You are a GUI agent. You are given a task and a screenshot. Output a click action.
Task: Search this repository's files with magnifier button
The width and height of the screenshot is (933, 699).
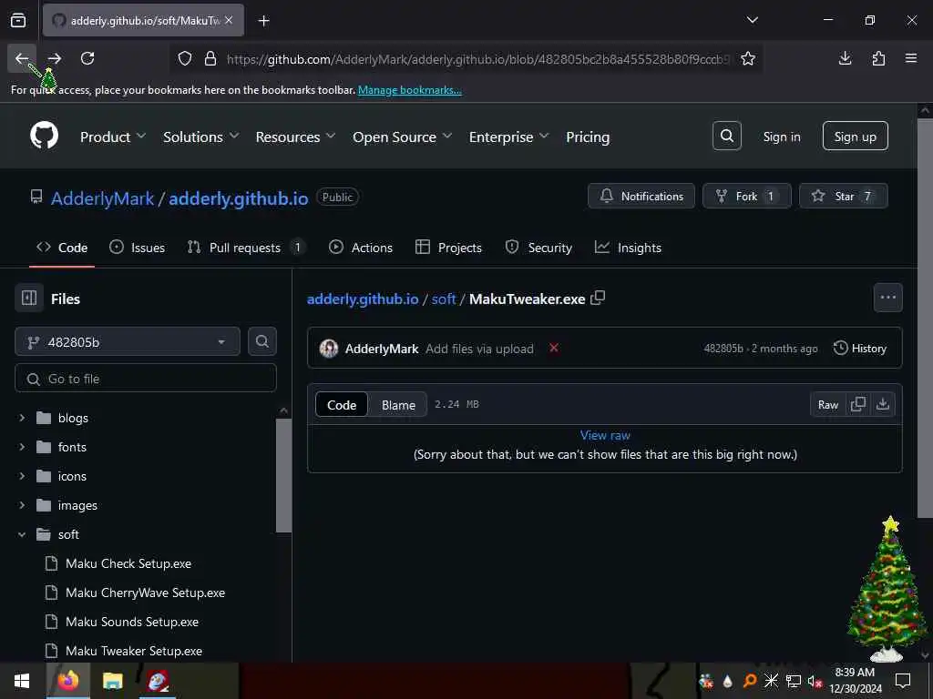pos(261,341)
